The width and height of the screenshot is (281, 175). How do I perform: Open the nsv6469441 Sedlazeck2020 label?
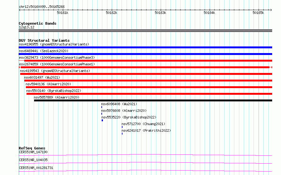coord(44,51)
